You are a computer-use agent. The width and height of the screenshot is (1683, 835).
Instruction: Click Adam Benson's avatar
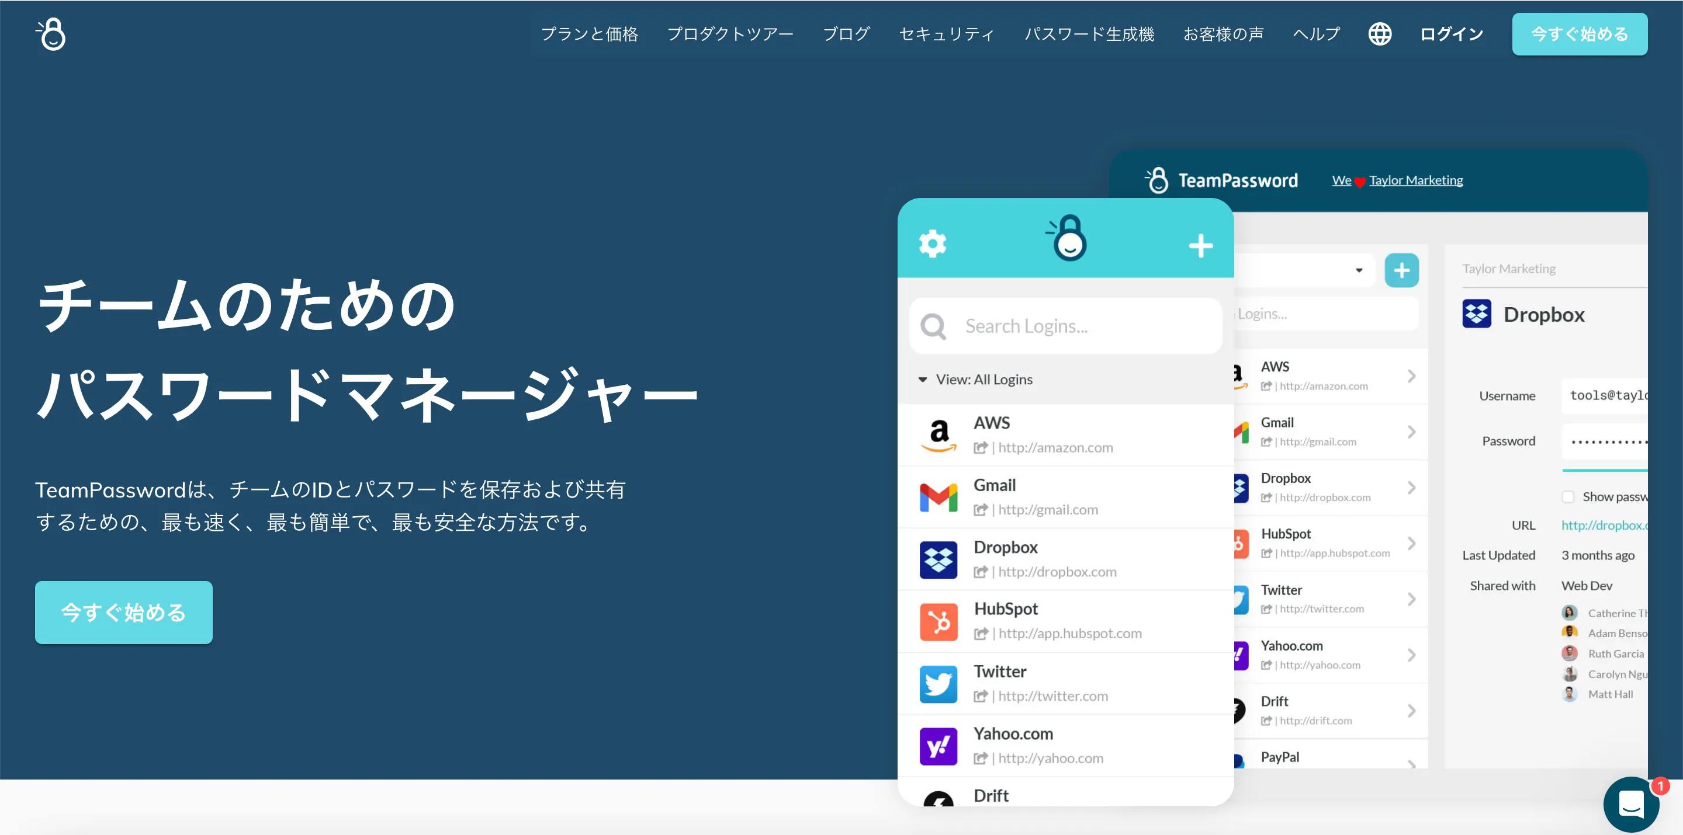pyautogui.click(x=1569, y=632)
